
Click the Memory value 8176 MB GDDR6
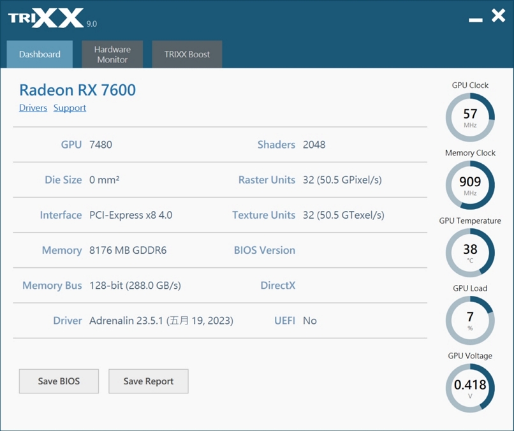[x=128, y=250]
